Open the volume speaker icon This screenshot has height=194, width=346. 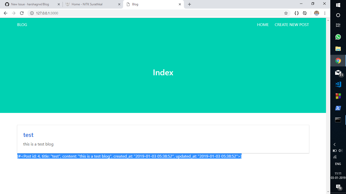[340, 151]
